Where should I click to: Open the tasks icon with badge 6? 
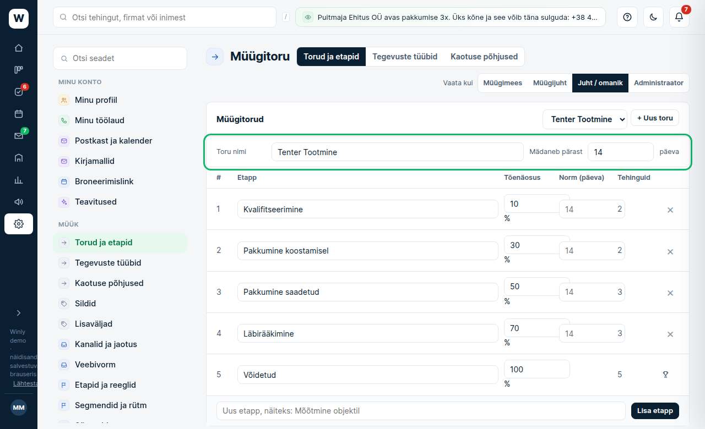point(19,92)
